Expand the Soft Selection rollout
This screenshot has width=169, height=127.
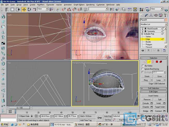[153, 88]
